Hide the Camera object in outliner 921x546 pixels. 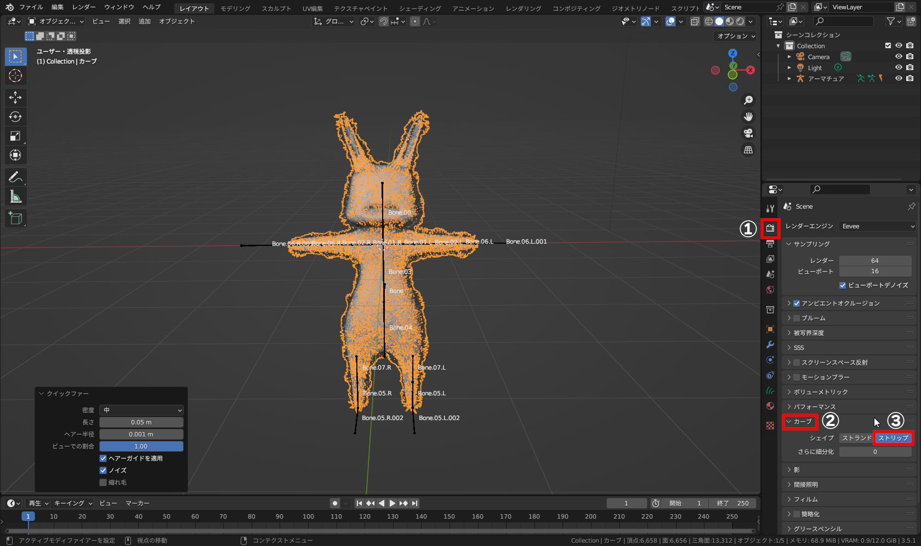coord(899,56)
